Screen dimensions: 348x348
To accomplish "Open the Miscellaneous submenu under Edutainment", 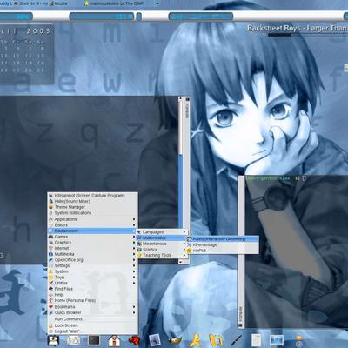I will click(x=161, y=244).
